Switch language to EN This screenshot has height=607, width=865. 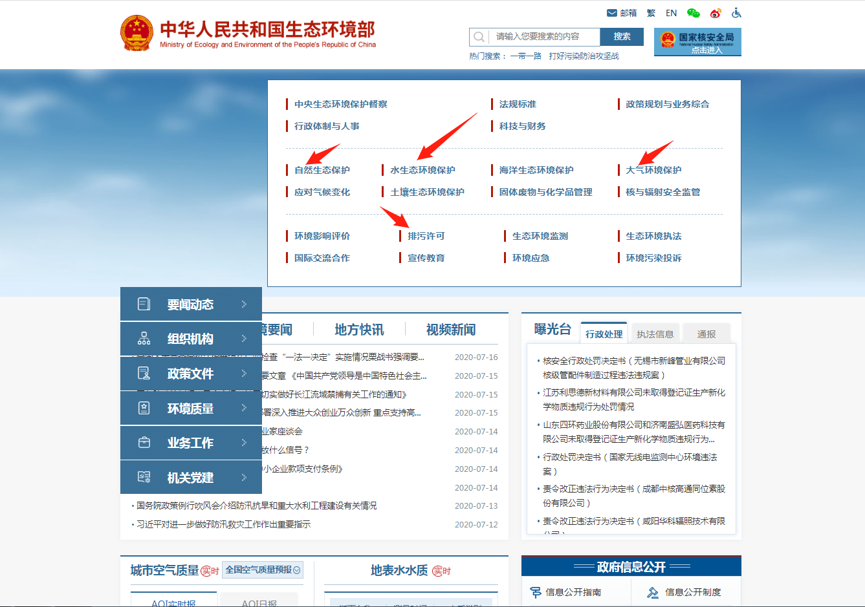point(672,13)
